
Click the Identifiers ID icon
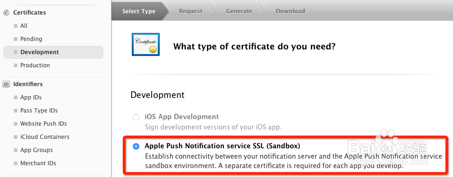pos(6,84)
